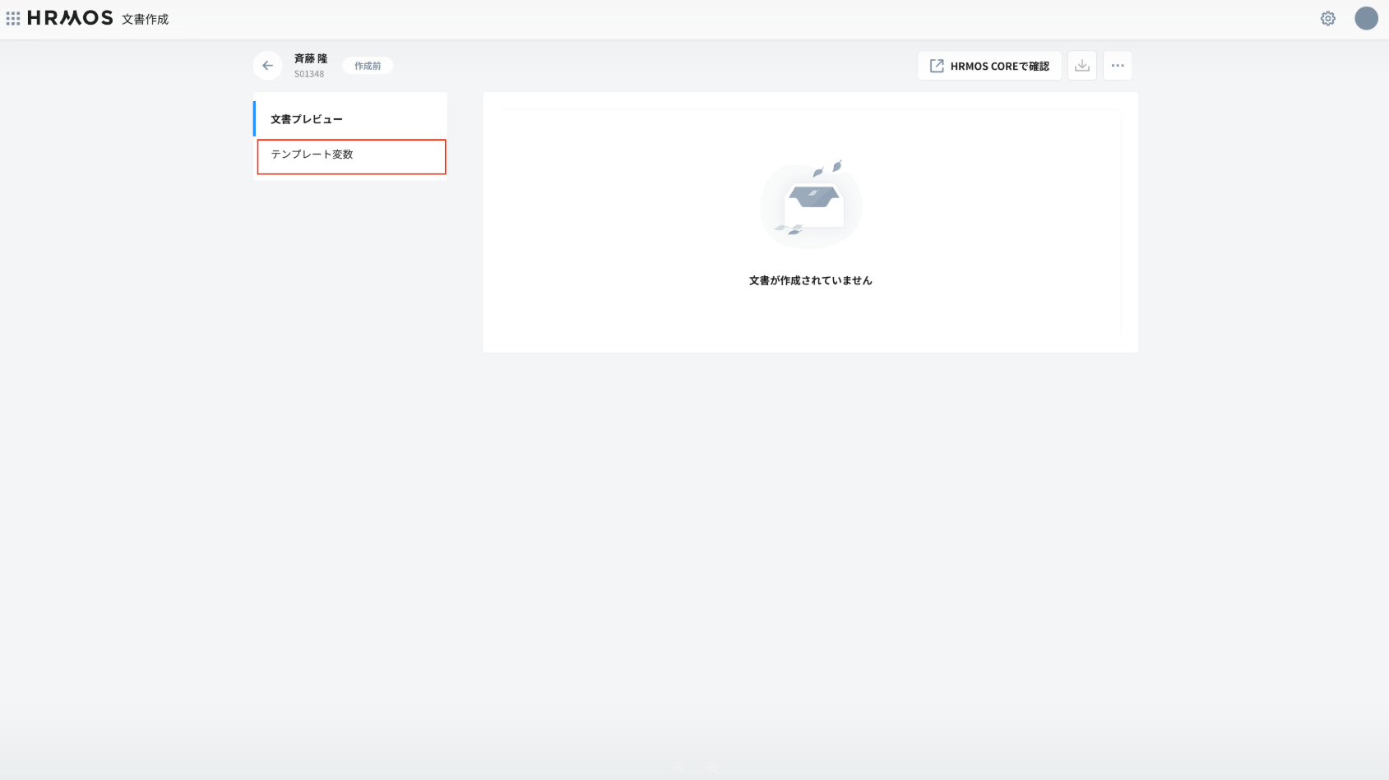Click the 作成前 status badge

368,66
